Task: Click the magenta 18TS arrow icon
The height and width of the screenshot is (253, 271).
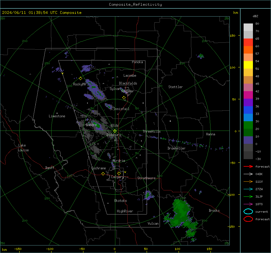Action: click(x=248, y=204)
